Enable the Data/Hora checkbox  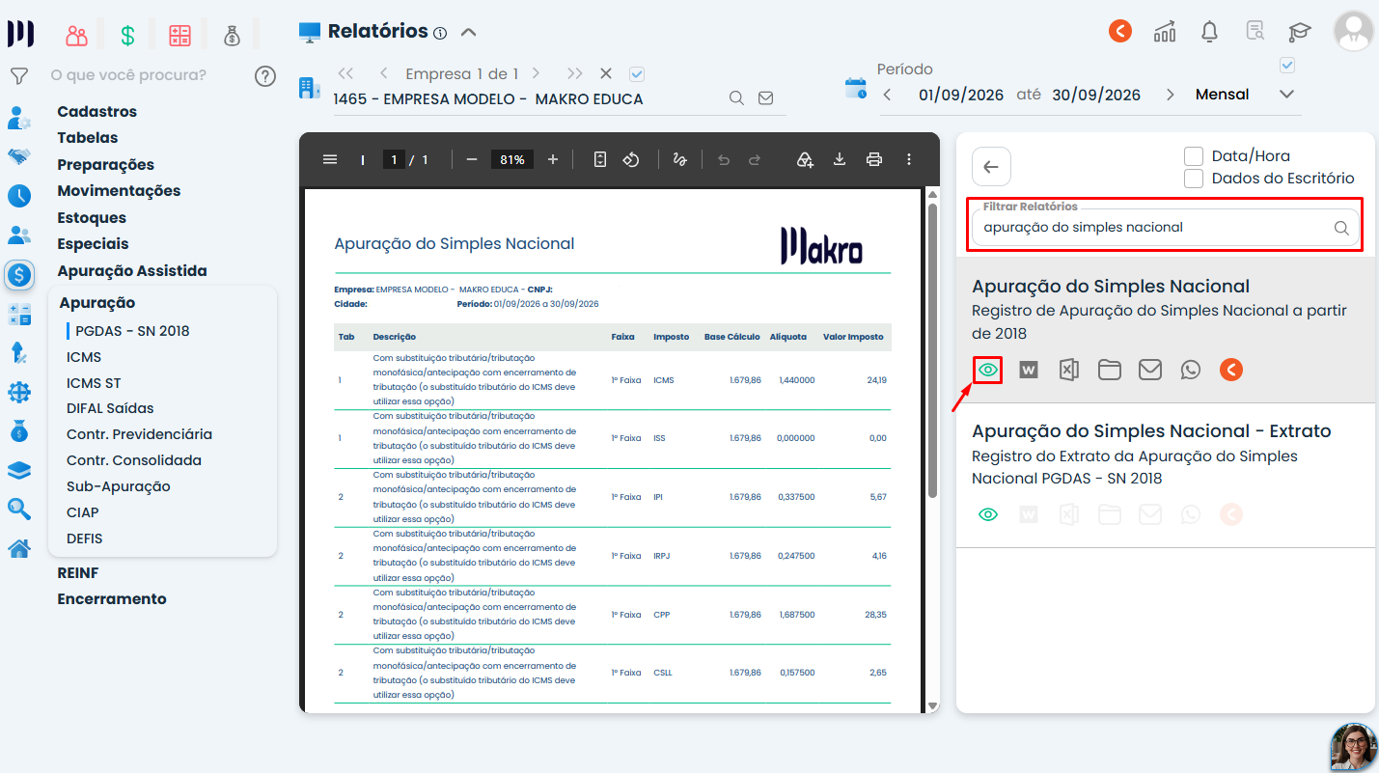[x=1194, y=155]
